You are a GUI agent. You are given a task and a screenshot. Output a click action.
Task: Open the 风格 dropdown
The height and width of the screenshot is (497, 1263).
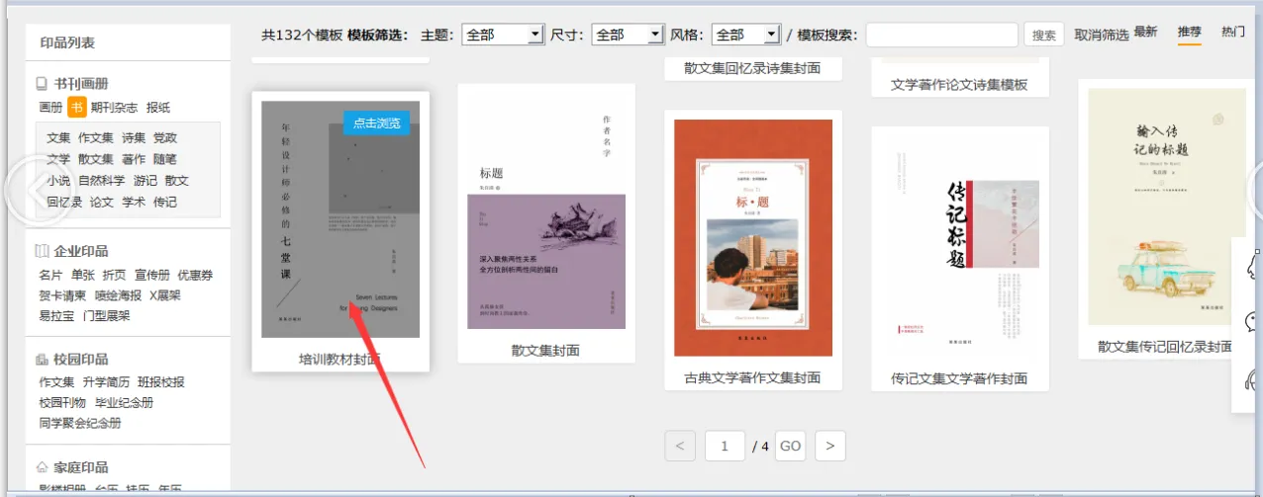click(745, 35)
